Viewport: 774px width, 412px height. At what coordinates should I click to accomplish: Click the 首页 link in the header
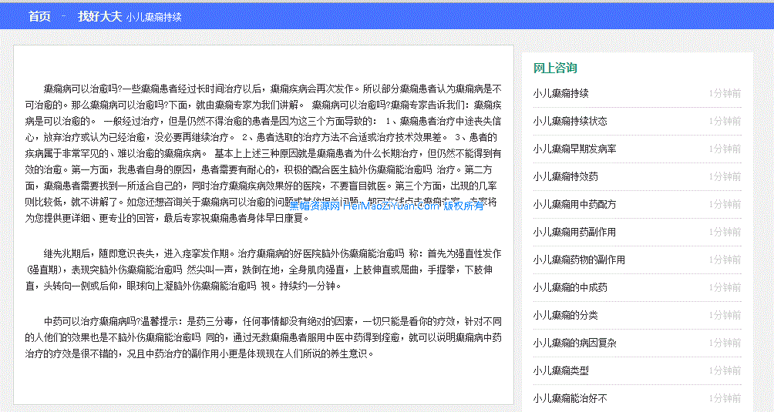click(39, 16)
